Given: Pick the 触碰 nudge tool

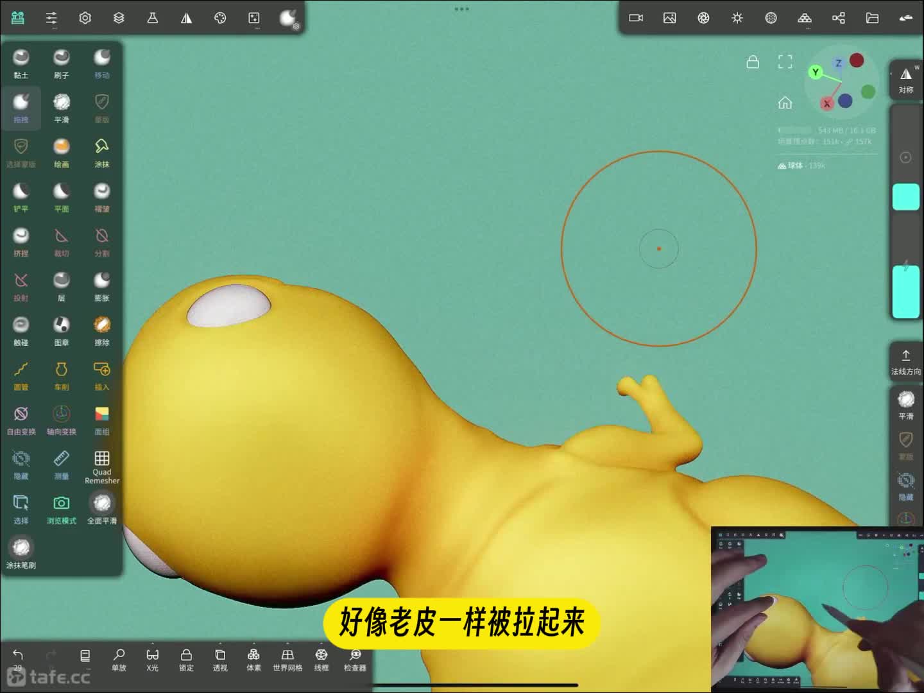Looking at the screenshot, I should coord(21,330).
